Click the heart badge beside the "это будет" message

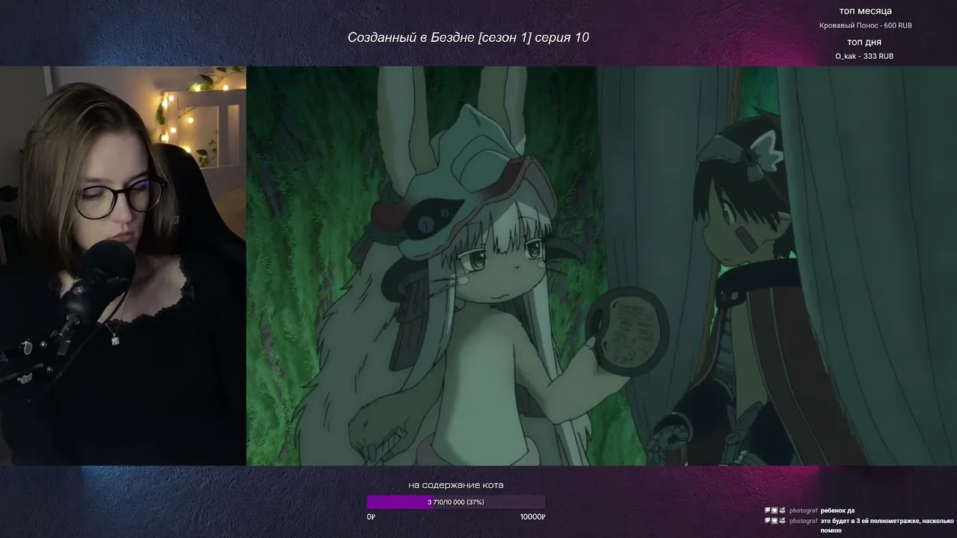tap(775, 520)
